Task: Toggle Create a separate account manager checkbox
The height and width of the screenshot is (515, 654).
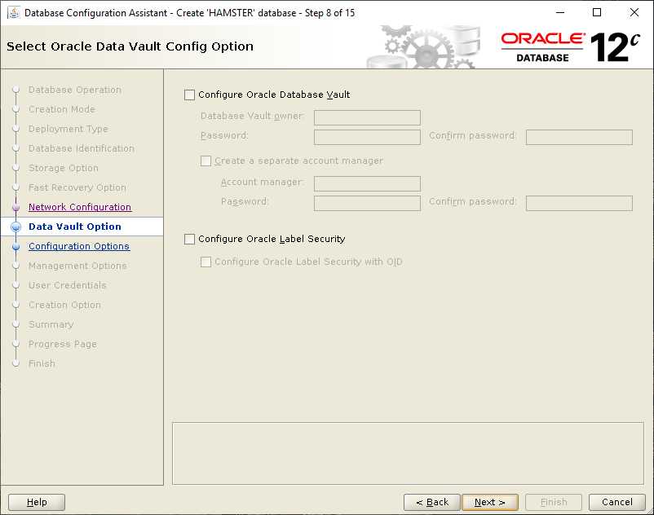Action: coord(205,161)
